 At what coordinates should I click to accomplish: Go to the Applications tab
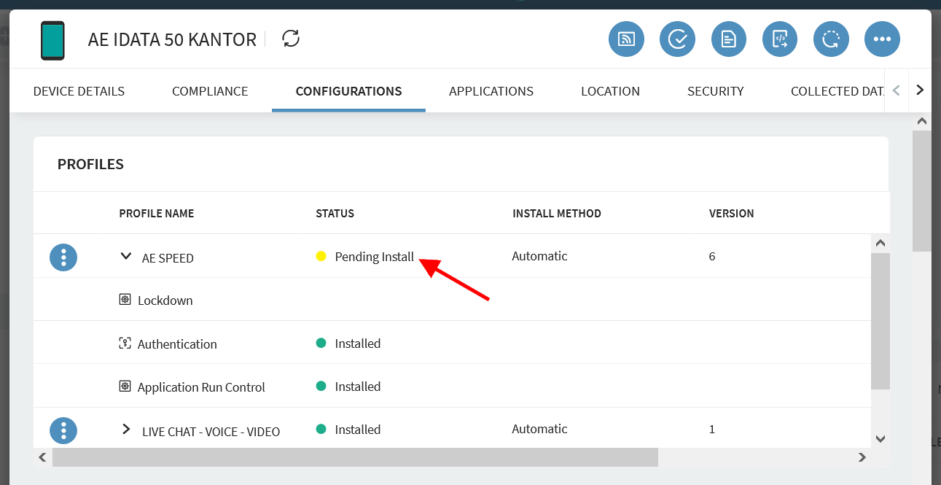point(491,91)
